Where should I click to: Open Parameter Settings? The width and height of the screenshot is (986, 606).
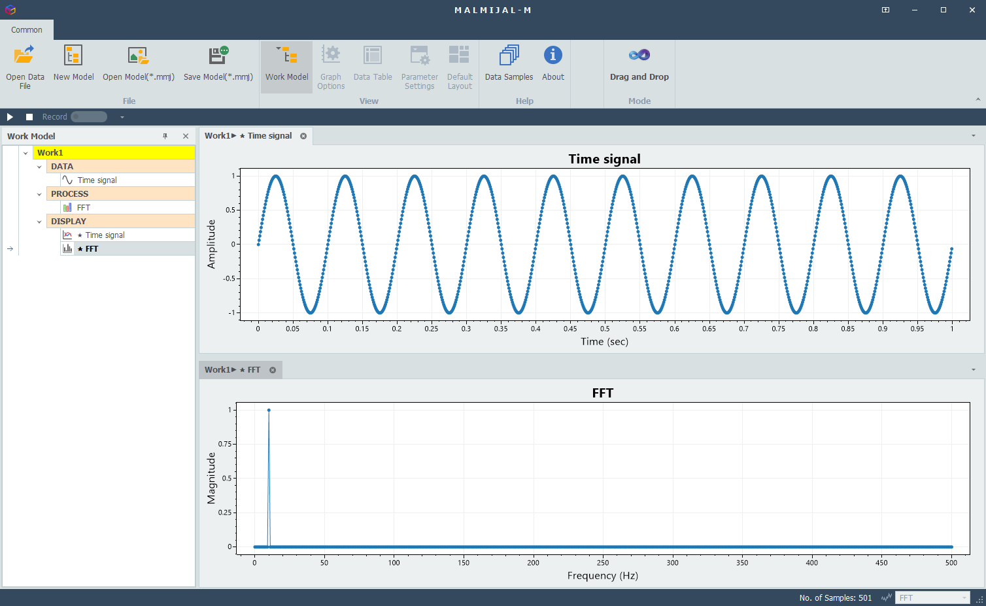coord(419,67)
